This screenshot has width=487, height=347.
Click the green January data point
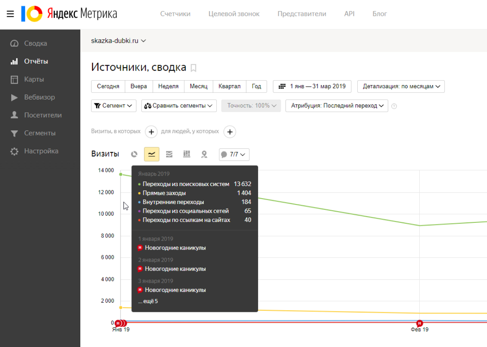point(121,174)
